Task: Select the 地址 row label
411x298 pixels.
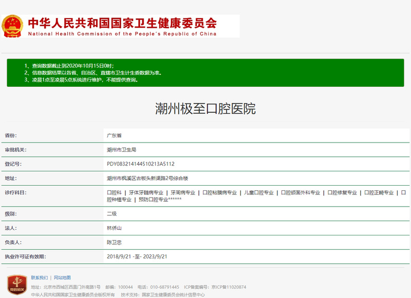Action: (11, 178)
